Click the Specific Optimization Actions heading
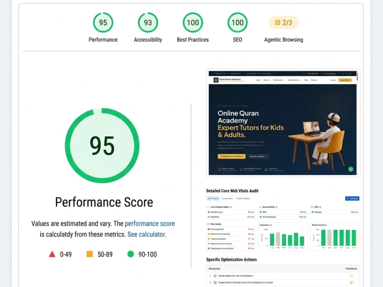383x287 pixels. click(231, 259)
